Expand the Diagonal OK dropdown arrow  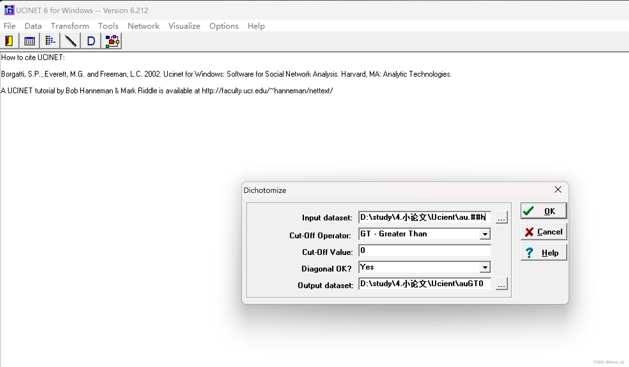tap(485, 267)
